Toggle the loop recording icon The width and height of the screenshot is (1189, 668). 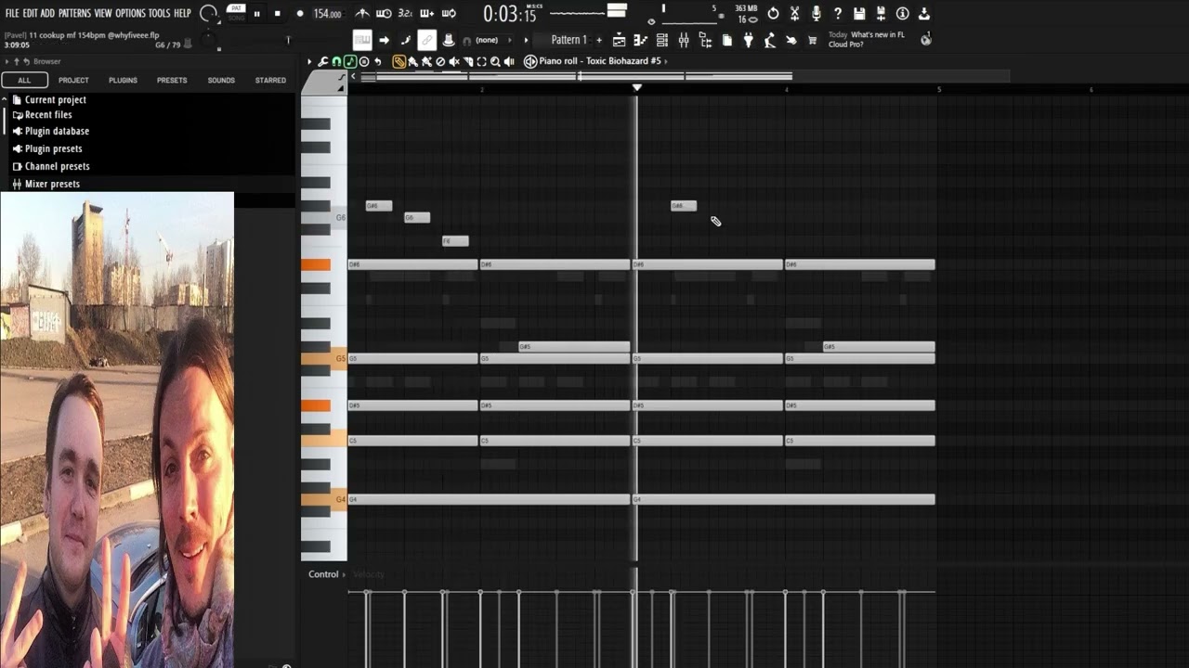click(x=450, y=14)
